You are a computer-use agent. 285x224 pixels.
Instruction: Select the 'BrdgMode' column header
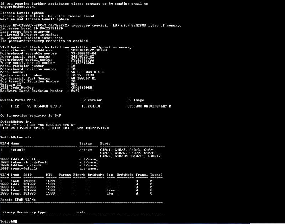click(125, 175)
